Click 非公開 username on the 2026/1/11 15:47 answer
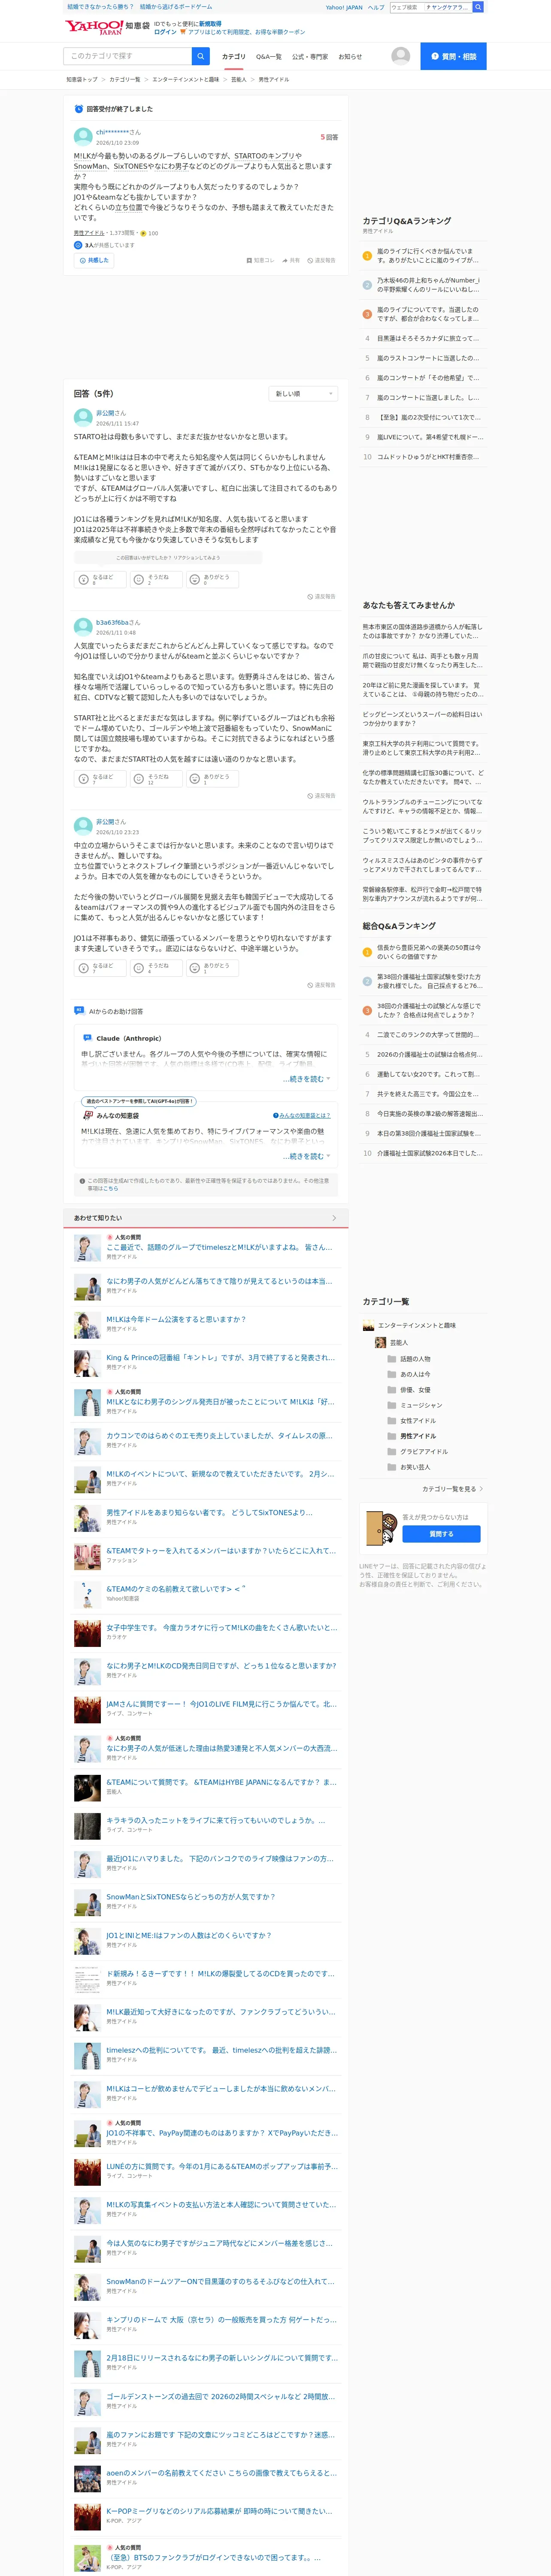This screenshot has height=2576, width=551. pos(105,412)
